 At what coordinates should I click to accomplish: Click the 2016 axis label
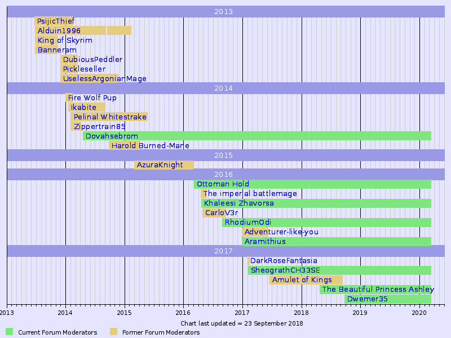click(182, 312)
